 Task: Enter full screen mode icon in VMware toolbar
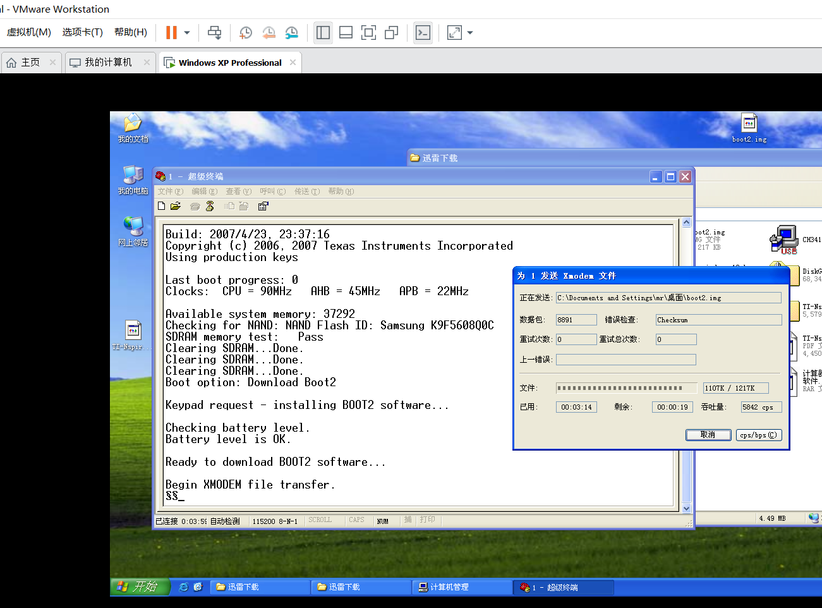pos(368,32)
